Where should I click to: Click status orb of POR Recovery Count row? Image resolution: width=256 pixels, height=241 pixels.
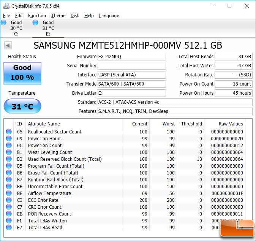click(9, 214)
